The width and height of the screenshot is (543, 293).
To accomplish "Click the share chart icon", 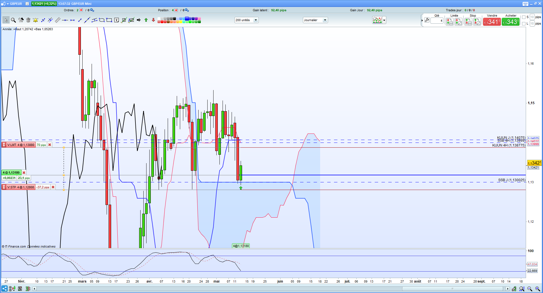I will (5, 288).
